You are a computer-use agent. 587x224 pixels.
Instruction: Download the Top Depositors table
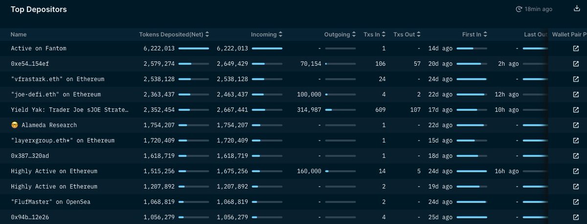click(576, 9)
